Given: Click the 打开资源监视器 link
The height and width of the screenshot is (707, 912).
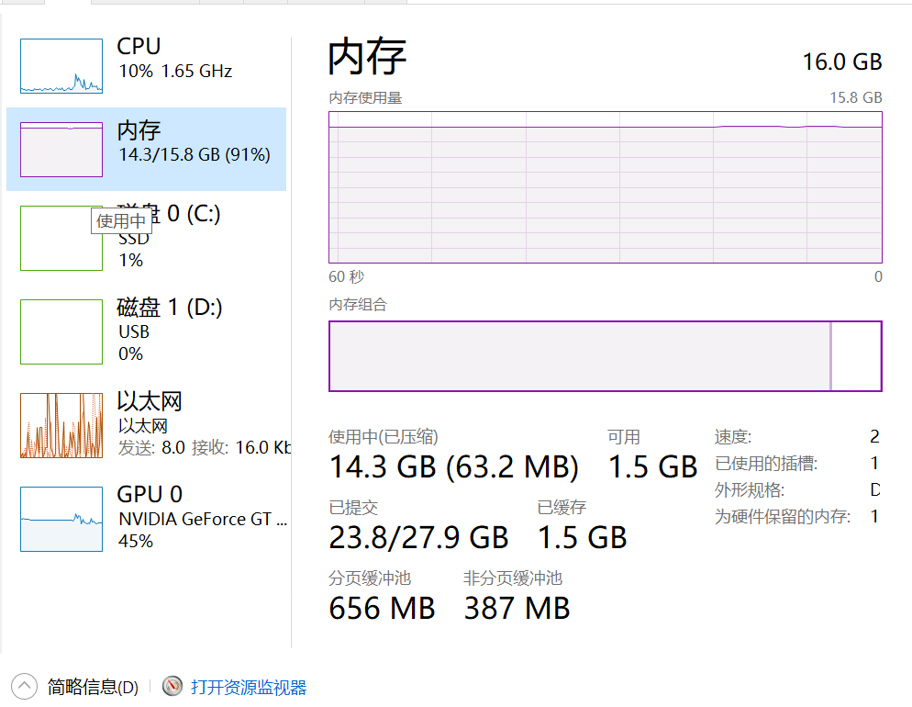Looking at the screenshot, I should pos(249,687).
